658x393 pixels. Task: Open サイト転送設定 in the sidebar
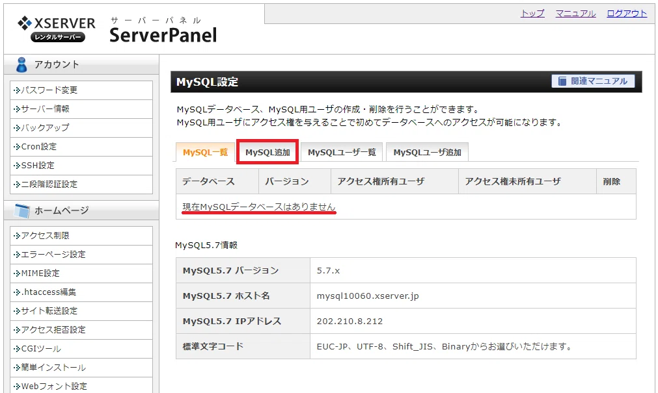pyautogui.click(x=81, y=311)
